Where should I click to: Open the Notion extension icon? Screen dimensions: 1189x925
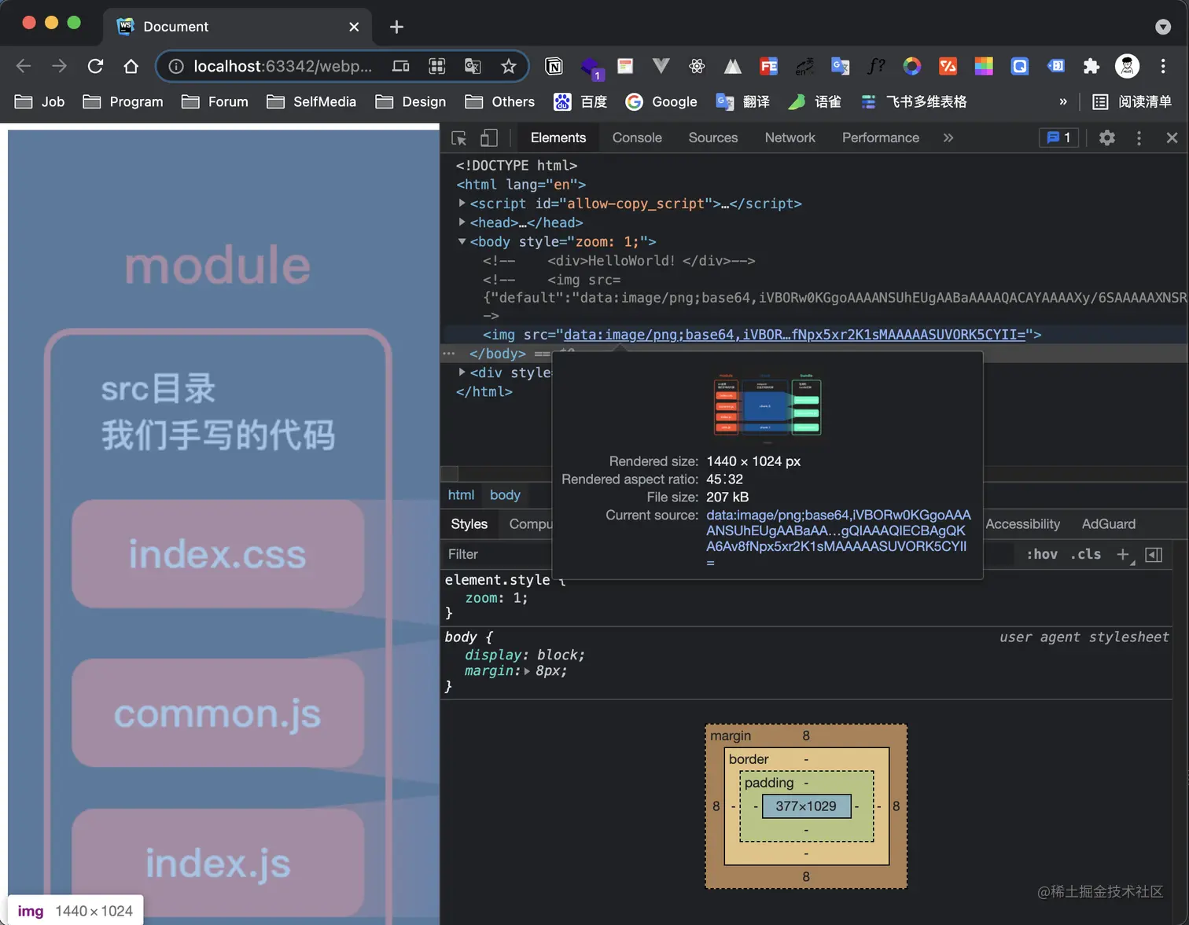click(554, 66)
